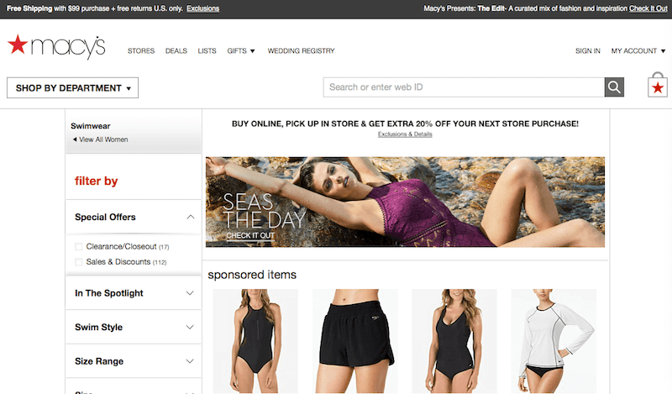This screenshot has height=394, width=672.
Task: Click View All Women link
Action: click(103, 139)
